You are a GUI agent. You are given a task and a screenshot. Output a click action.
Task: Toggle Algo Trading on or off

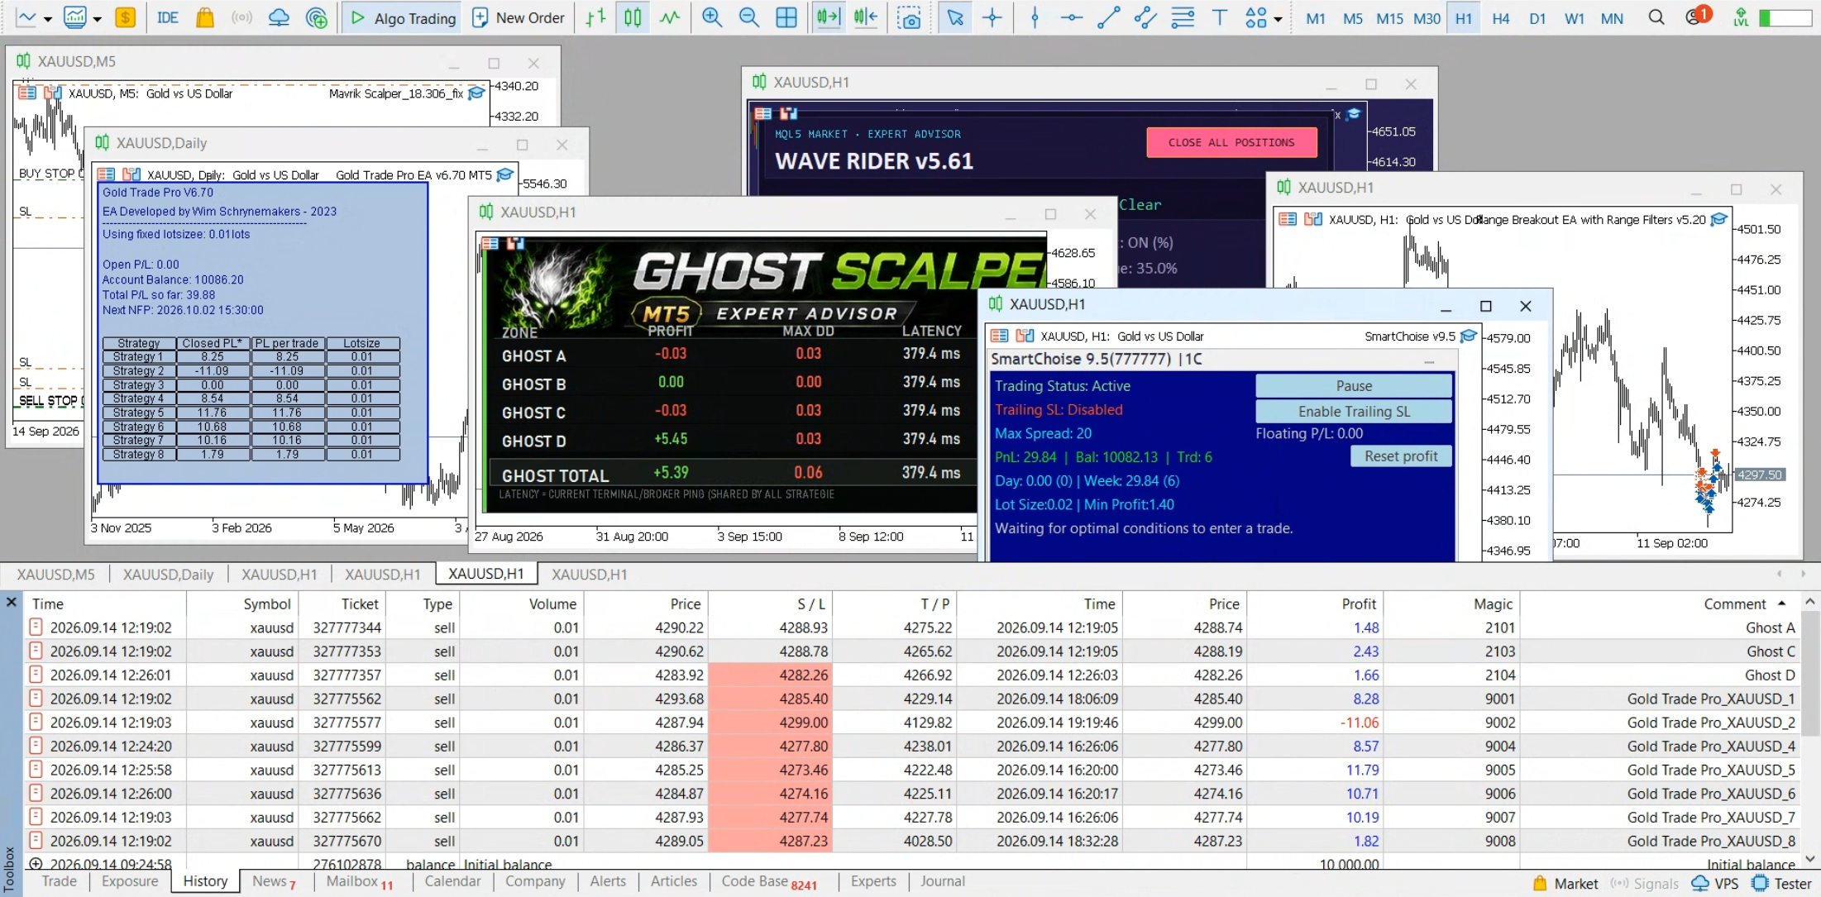pos(403,17)
